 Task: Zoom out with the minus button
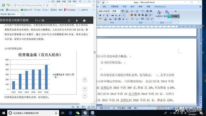point(85,95)
